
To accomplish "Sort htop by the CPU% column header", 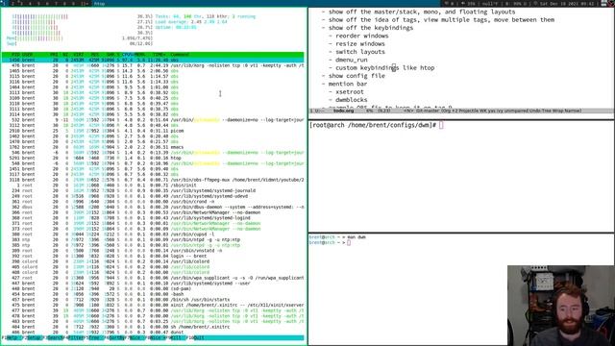I will tap(128, 55).
